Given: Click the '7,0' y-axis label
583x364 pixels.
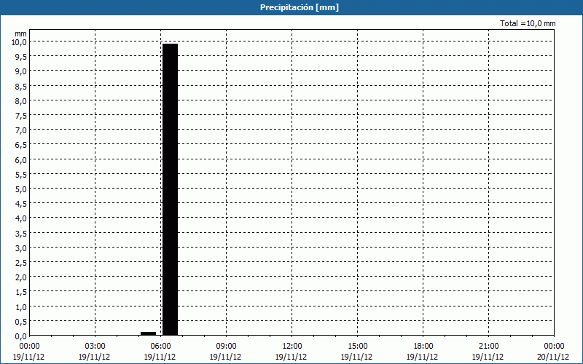Looking at the screenshot, I should click(x=21, y=130).
